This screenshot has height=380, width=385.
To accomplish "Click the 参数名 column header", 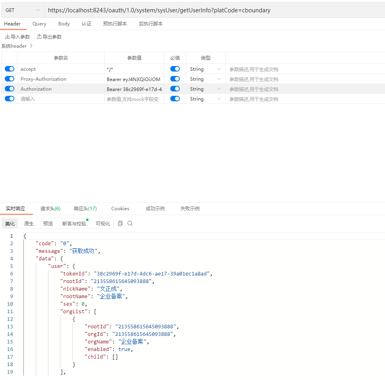I will pyautogui.click(x=61, y=58).
